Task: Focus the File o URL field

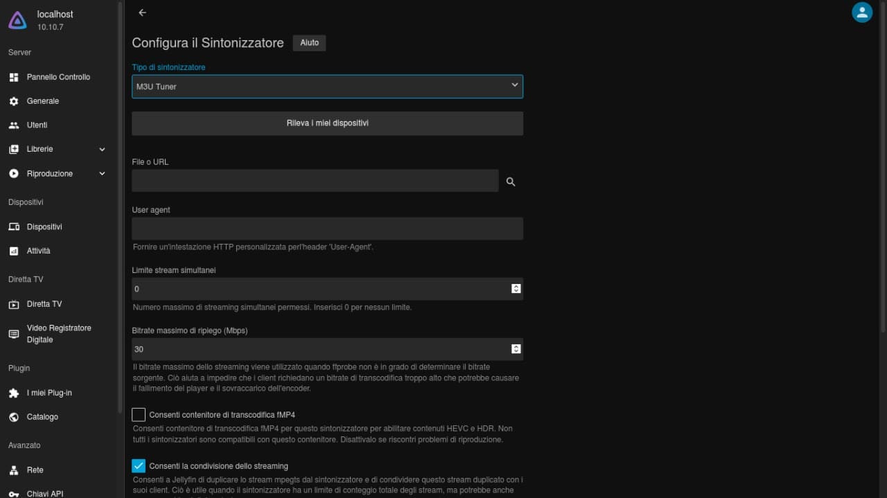Action: [315, 181]
